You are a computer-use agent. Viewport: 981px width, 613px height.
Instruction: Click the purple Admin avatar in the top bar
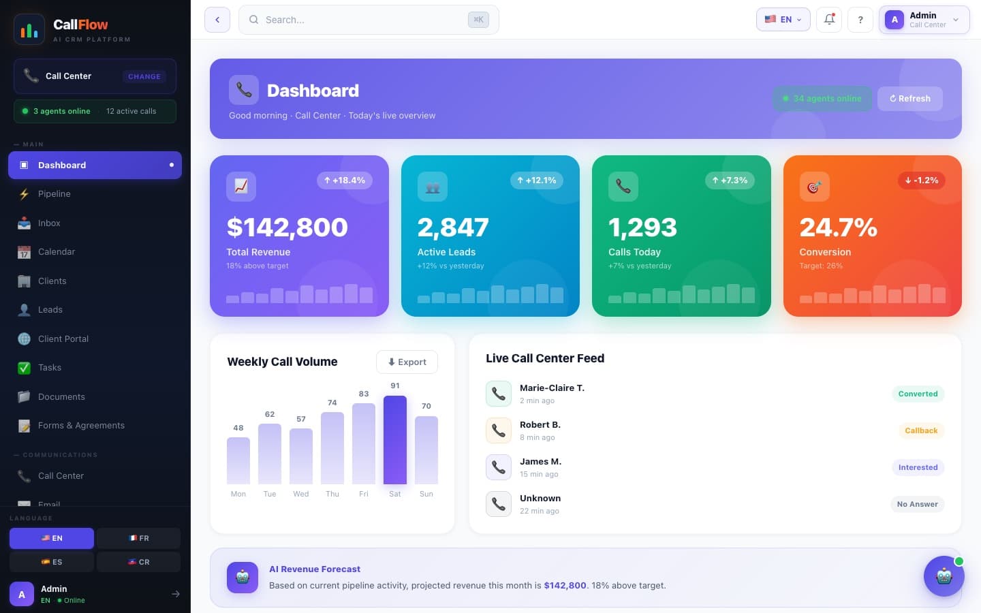click(894, 20)
